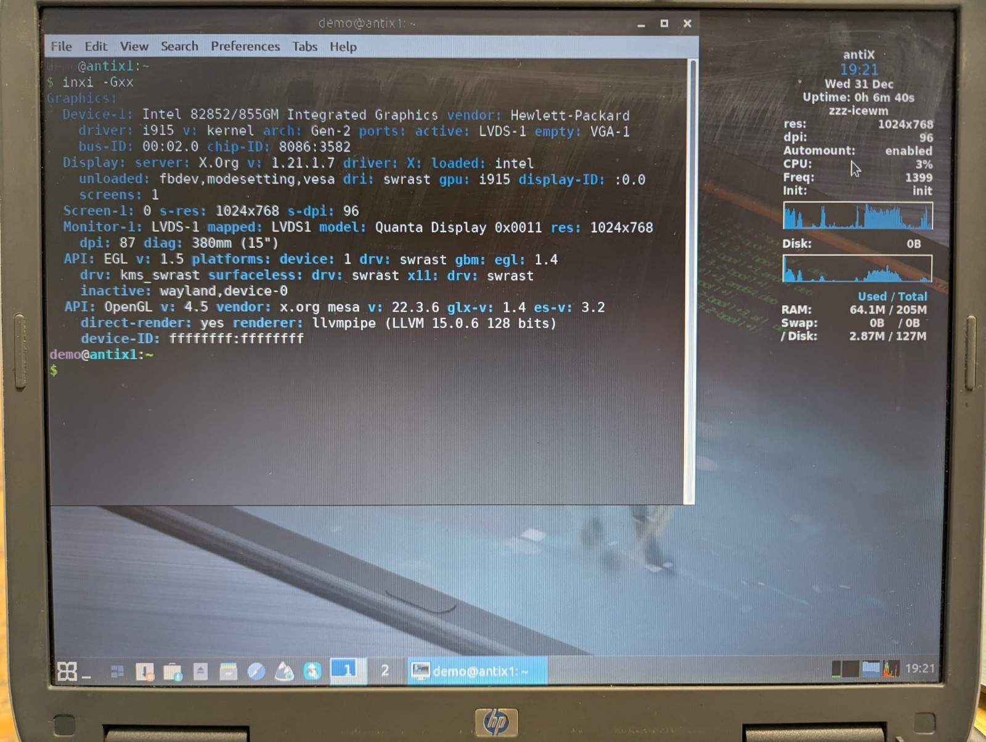Open the File menu in terminal

point(61,46)
